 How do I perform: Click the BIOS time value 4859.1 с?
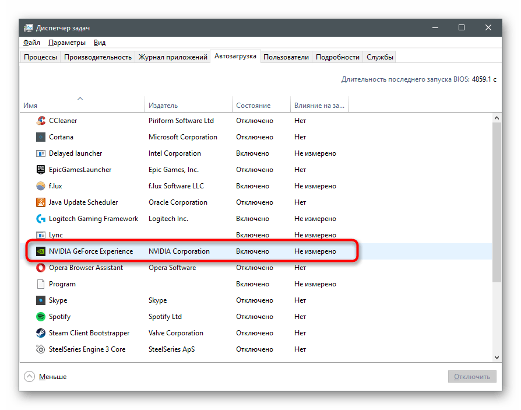coord(484,79)
